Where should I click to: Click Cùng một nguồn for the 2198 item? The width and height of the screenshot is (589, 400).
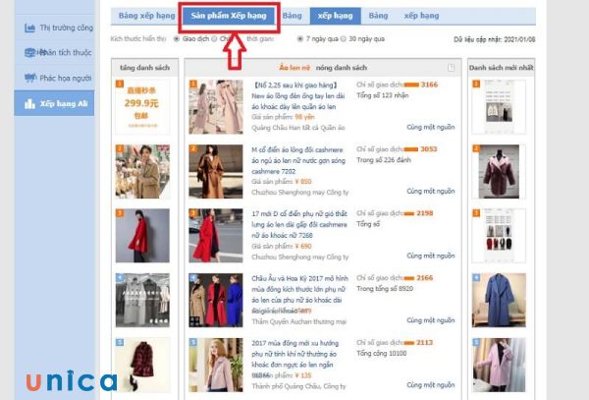pyautogui.click(x=431, y=256)
